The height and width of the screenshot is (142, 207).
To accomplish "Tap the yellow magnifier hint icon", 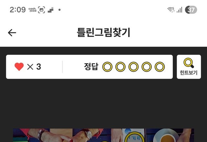I will tap(189, 63).
